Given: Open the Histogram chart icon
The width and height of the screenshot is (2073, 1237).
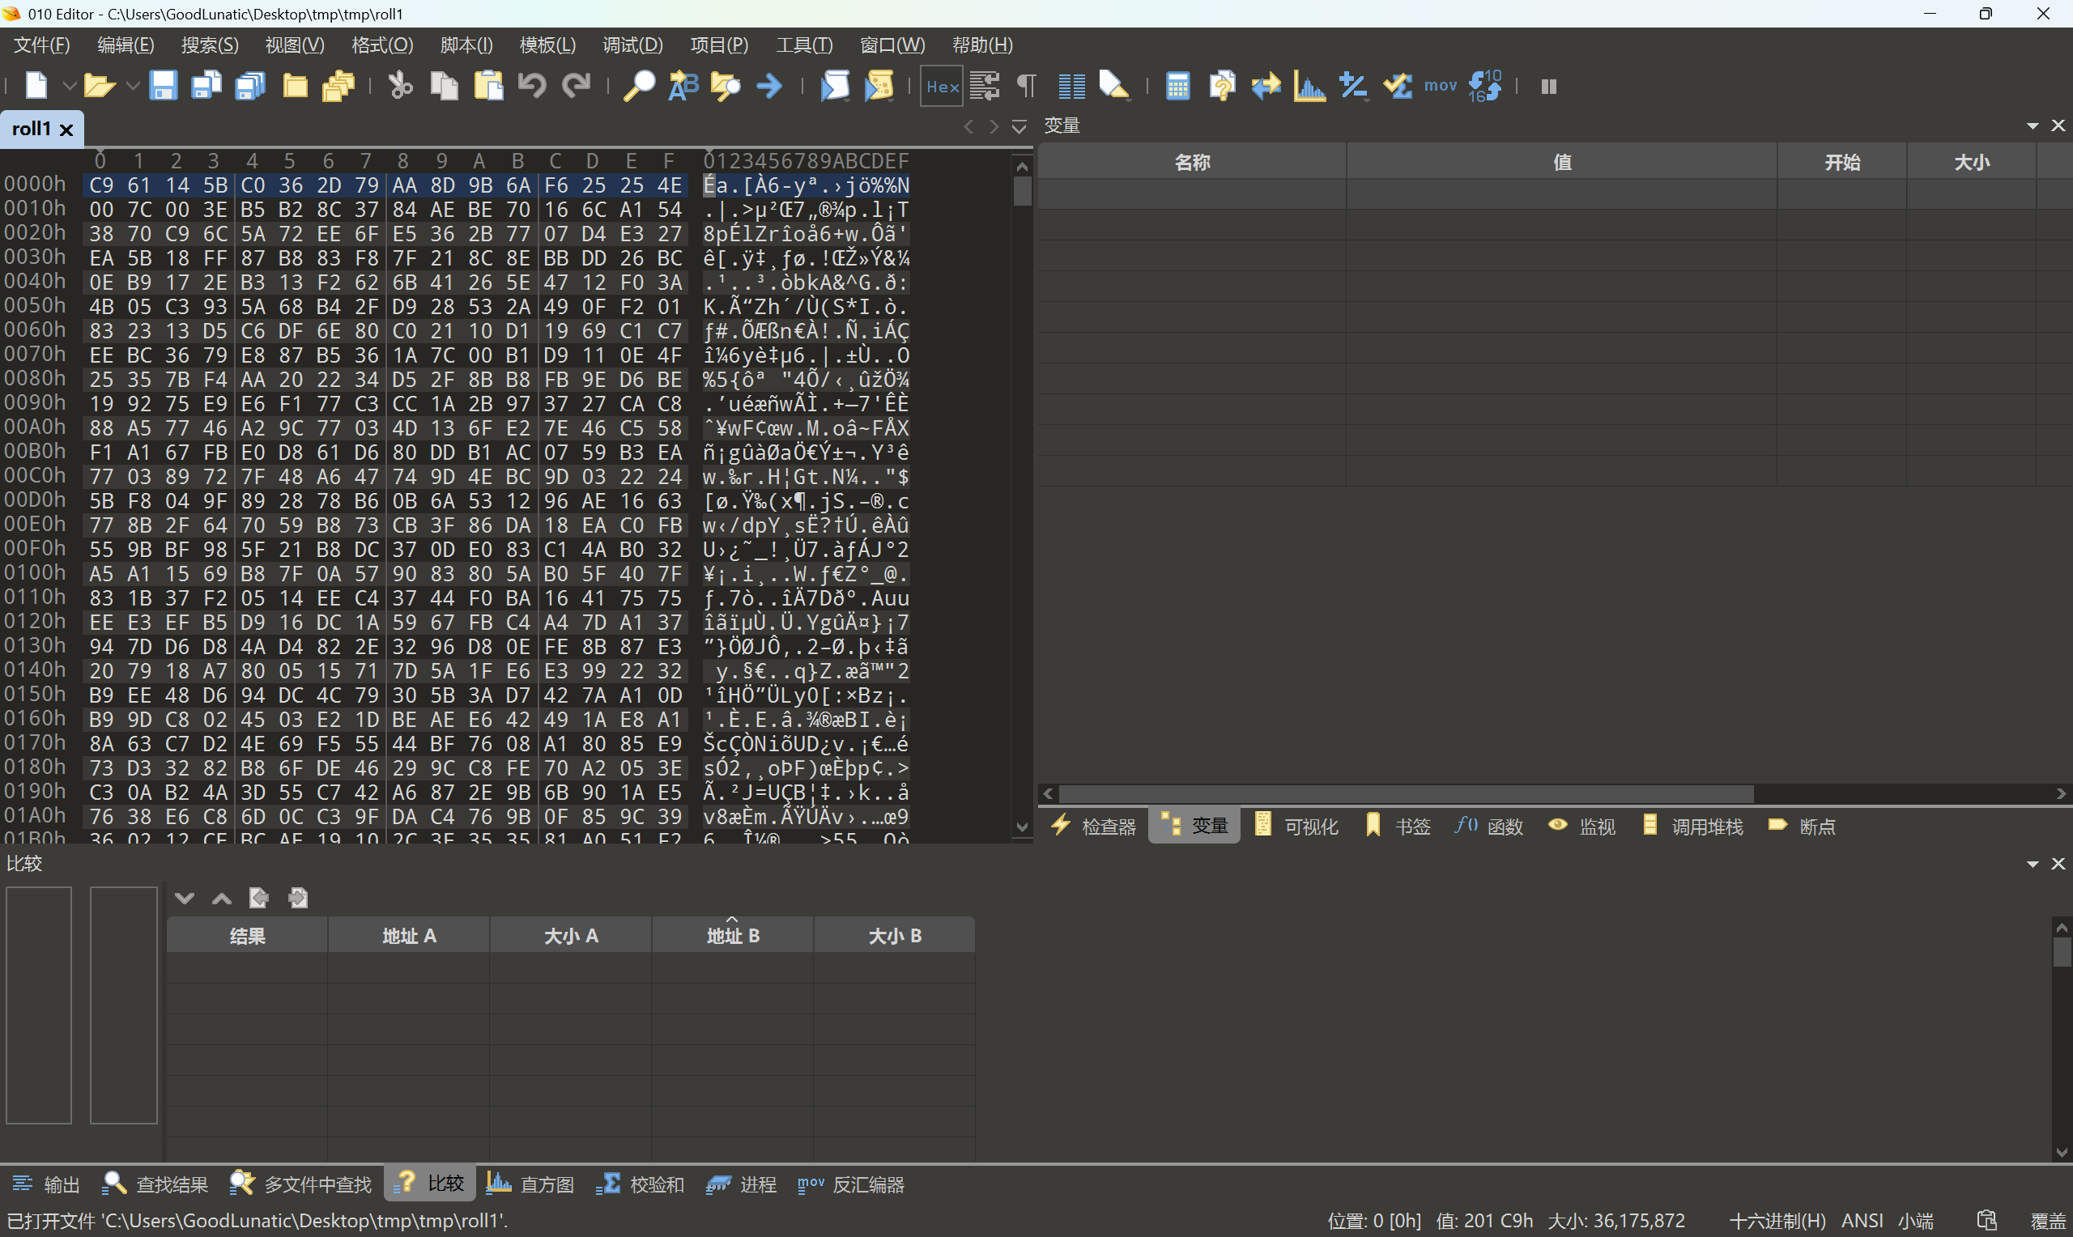Looking at the screenshot, I should (x=1309, y=86).
